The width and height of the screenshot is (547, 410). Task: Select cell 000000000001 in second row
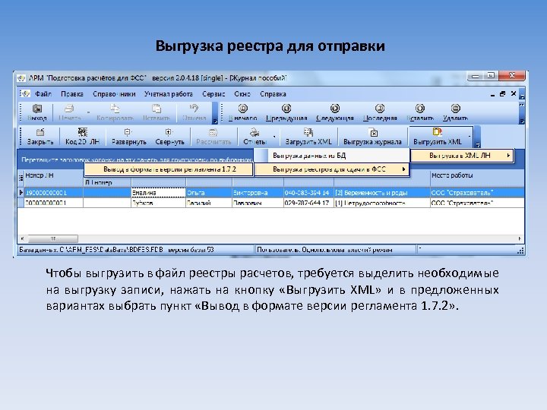pyautogui.click(x=53, y=203)
